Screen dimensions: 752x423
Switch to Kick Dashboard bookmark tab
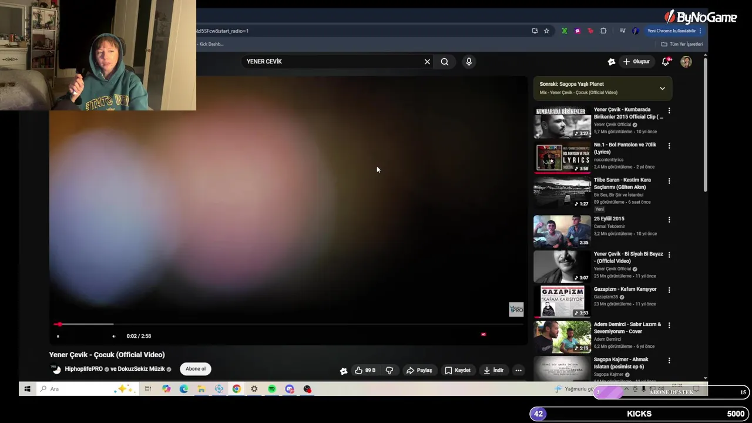coord(211,44)
